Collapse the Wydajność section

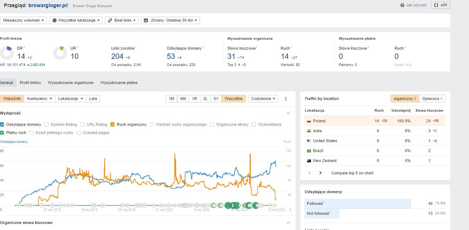[x=288, y=113]
